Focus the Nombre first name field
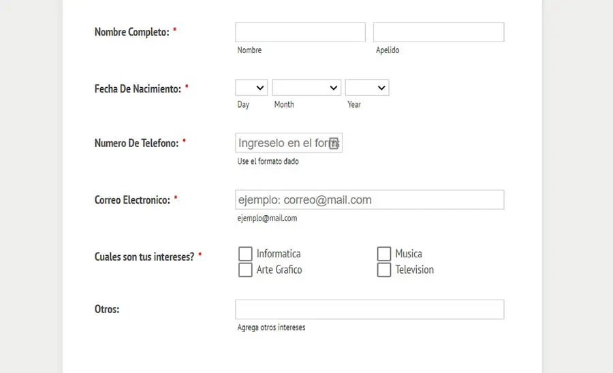Screen dimensions: 613x373 (300, 33)
